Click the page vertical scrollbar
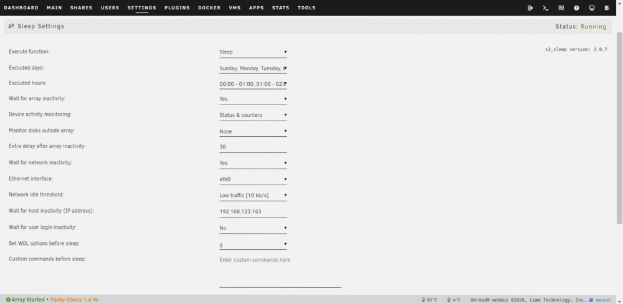Image resolution: width=623 pixels, height=304 pixels. [x=619, y=127]
